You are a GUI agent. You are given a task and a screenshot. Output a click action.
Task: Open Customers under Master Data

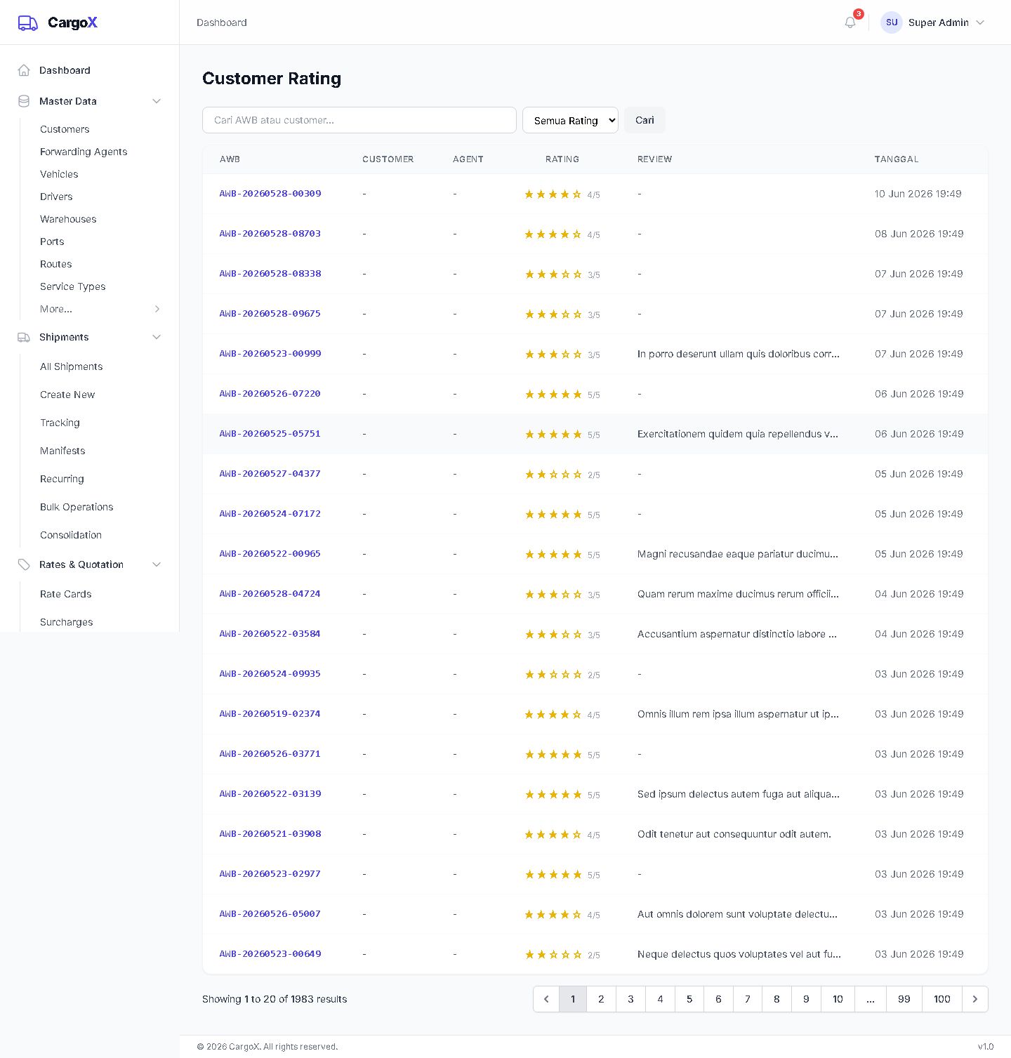coord(65,129)
